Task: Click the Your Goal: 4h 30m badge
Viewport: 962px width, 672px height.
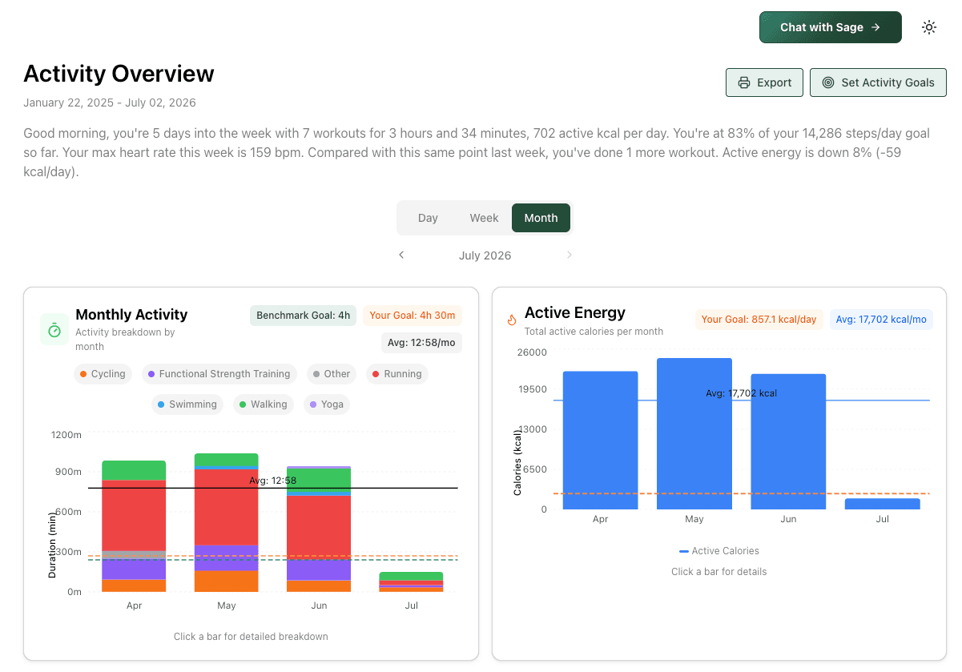Action: tap(413, 316)
